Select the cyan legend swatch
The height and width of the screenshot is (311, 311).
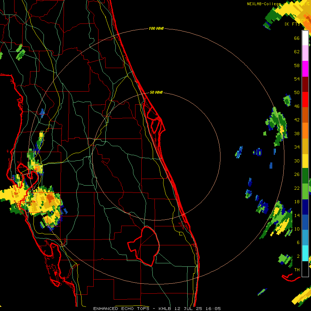coord(305,253)
